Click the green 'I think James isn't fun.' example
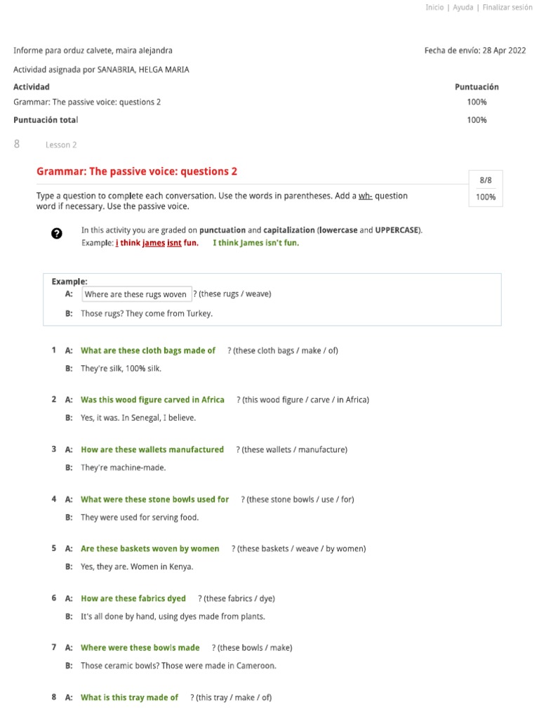The height and width of the screenshot is (719, 539). [255, 243]
